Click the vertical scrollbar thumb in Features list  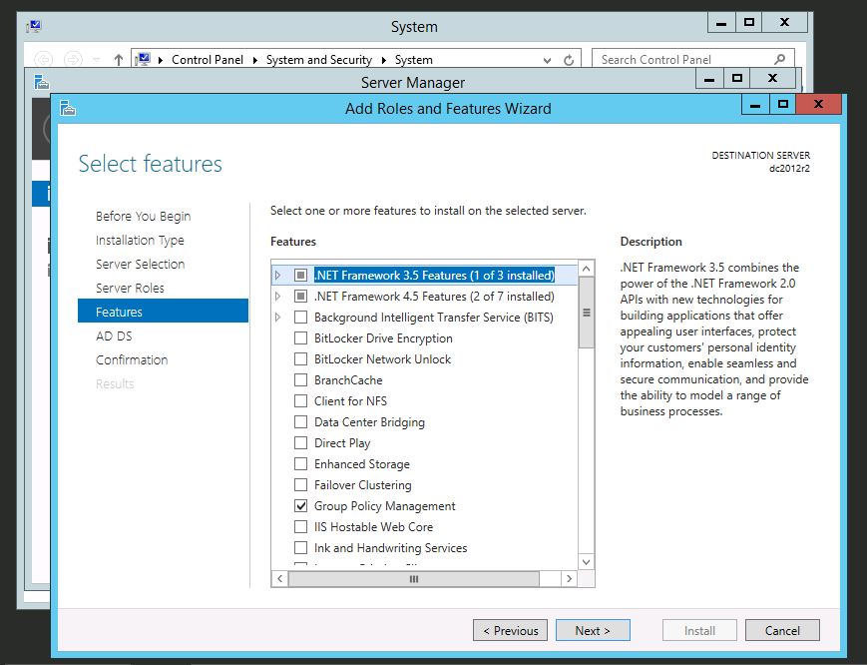(586, 313)
